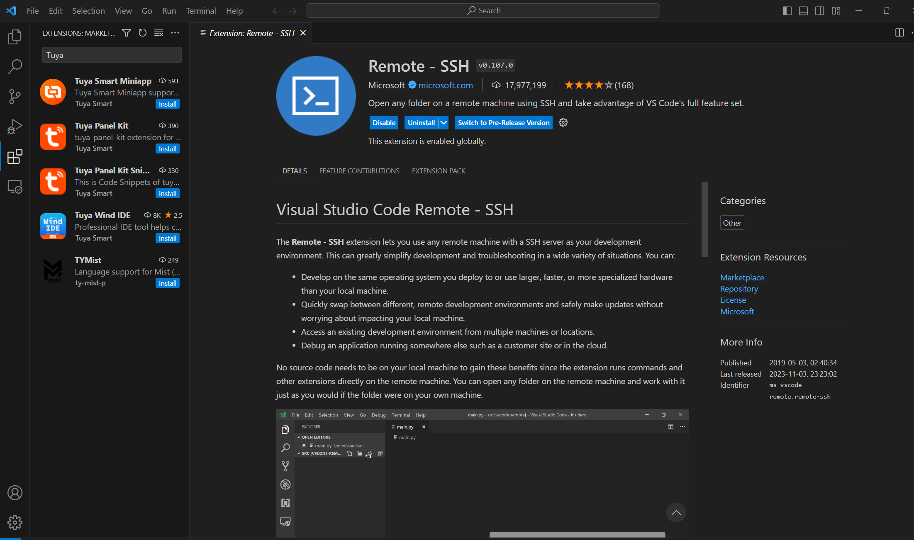Open the Terminal menu
This screenshot has width=914, height=540.
[x=201, y=11]
